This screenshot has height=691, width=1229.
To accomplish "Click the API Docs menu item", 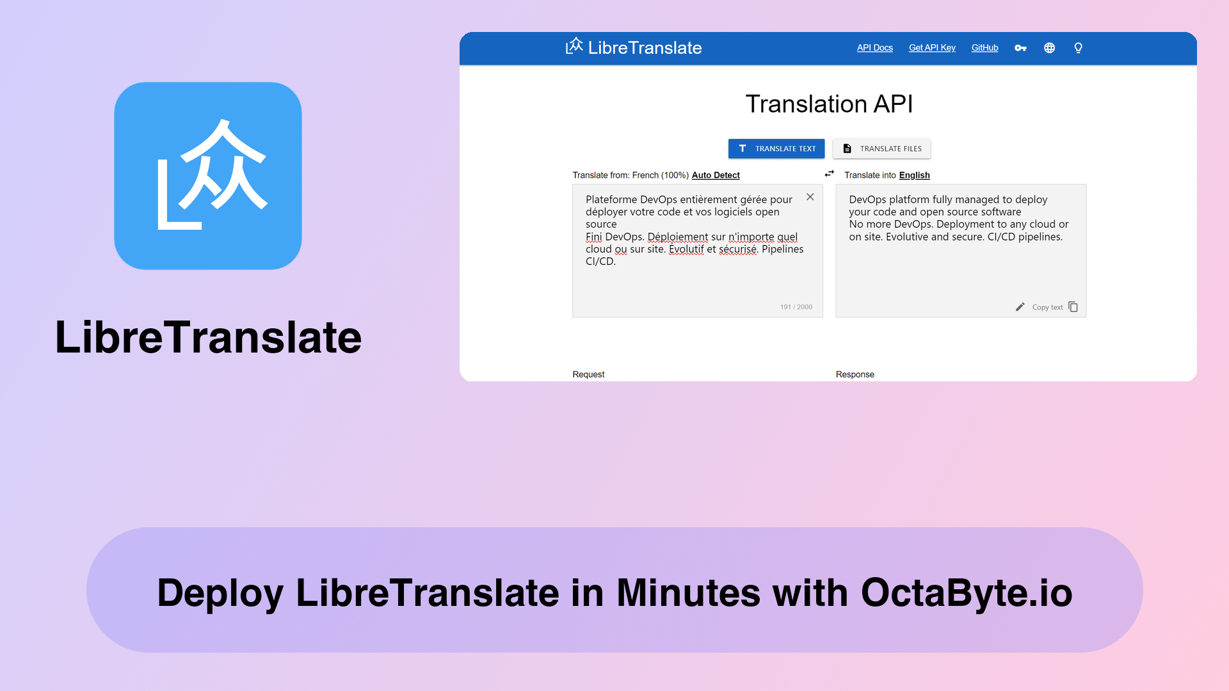I will [874, 47].
